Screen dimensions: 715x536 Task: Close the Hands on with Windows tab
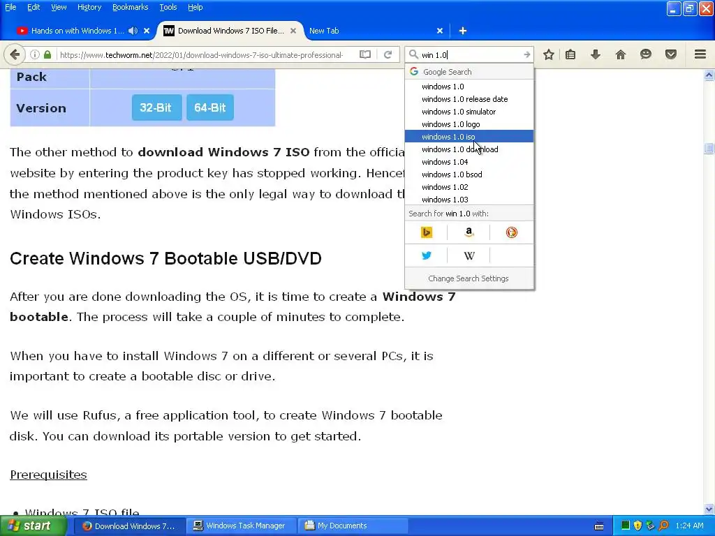tap(147, 31)
